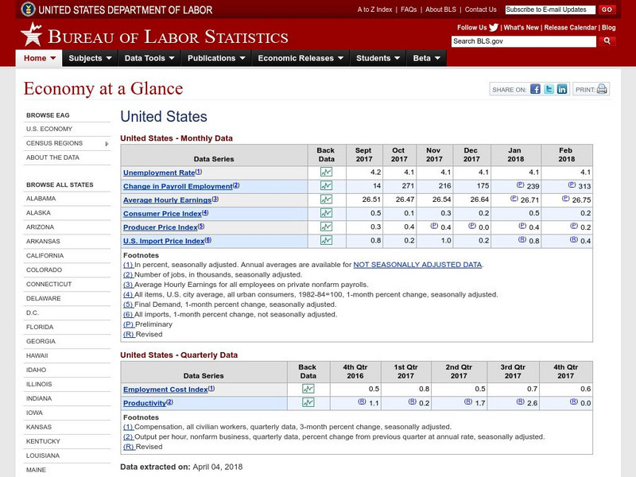Click the Search BLS.gov input field

523,41
